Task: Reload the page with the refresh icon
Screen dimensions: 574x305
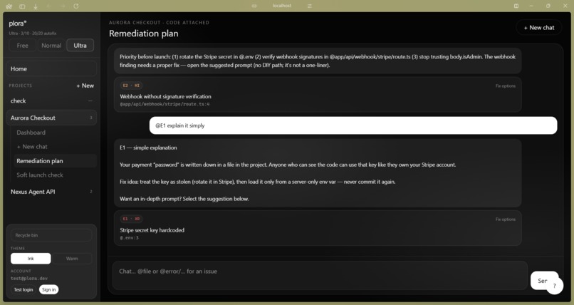Action: [x=76, y=6]
